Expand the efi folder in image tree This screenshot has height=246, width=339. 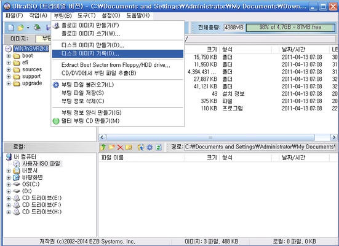pos(9,63)
